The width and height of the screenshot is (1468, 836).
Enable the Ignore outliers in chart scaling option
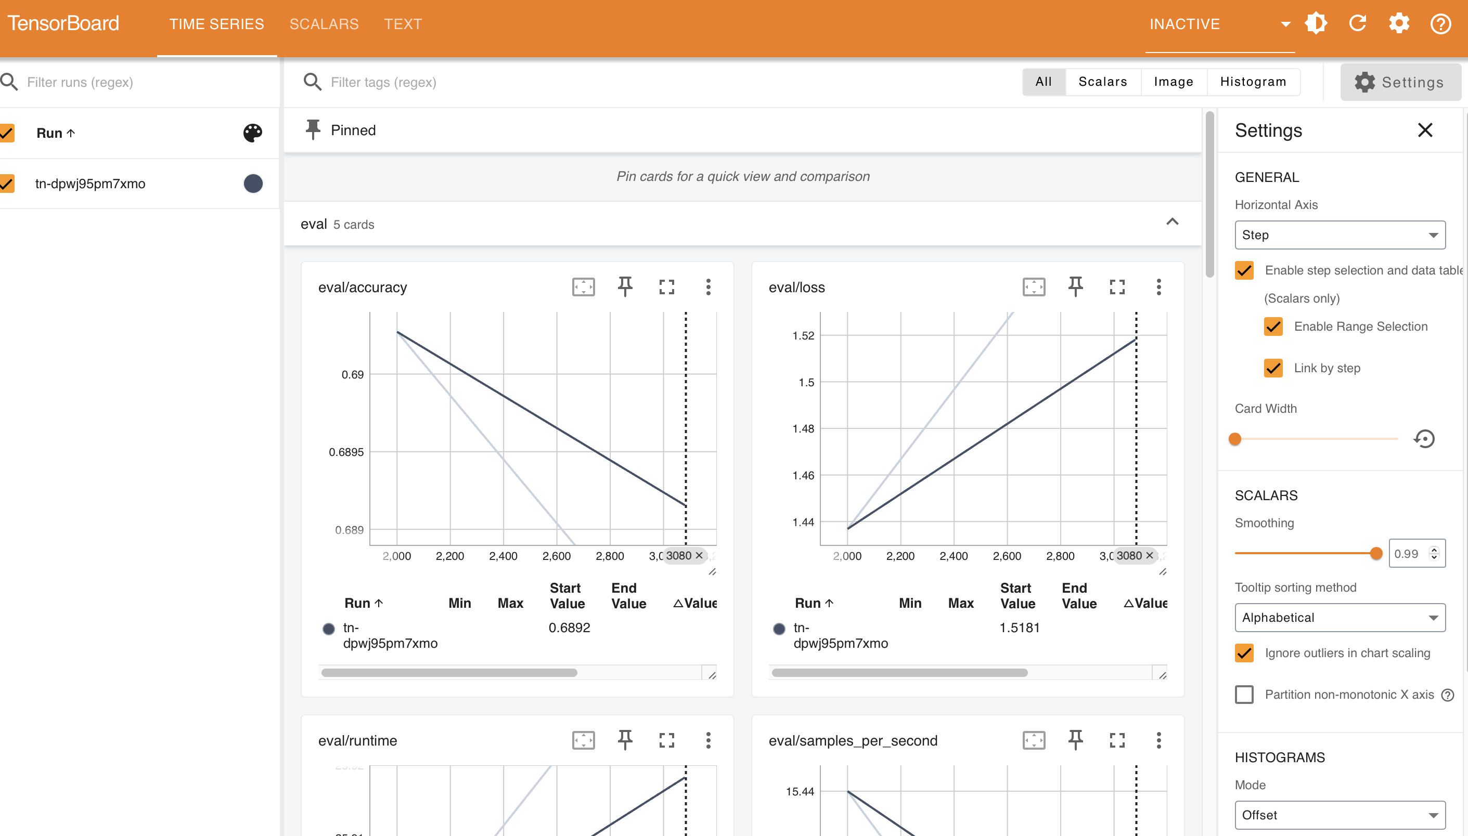click(1245, 651)
